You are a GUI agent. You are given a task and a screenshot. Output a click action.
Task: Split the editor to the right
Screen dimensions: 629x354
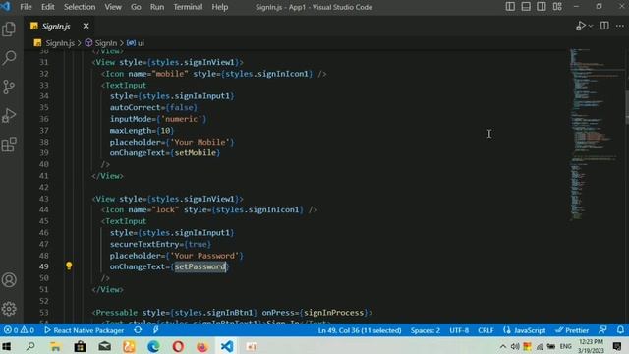tap(604, 26)
